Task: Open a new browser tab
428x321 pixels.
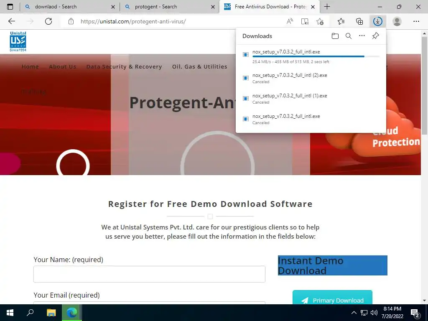Action: coord(327,7)
